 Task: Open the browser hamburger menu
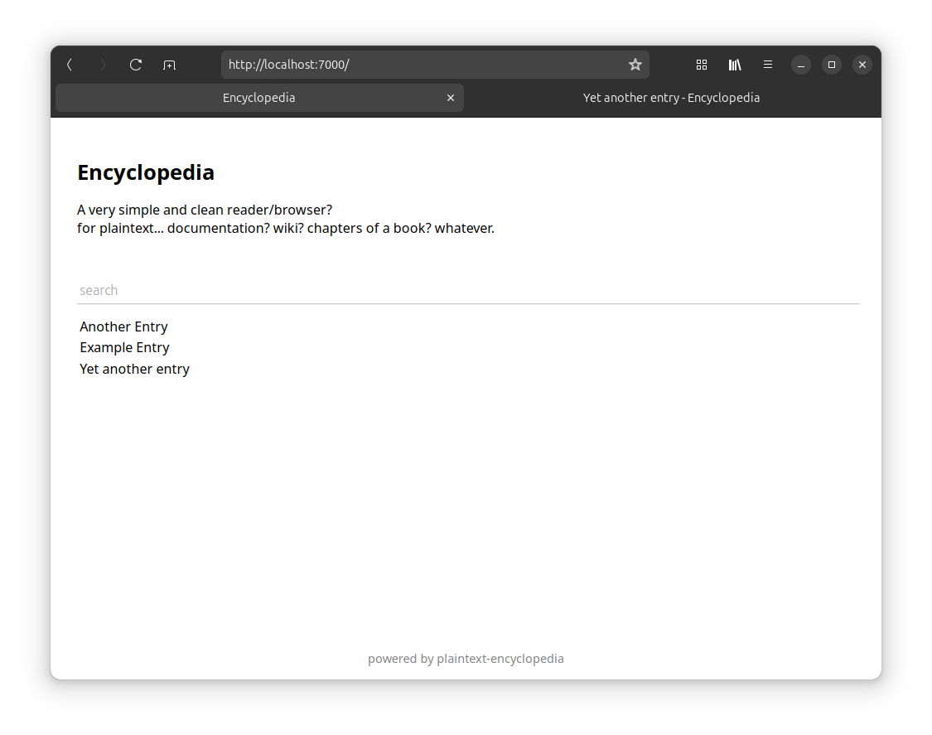tap(768, 65)
